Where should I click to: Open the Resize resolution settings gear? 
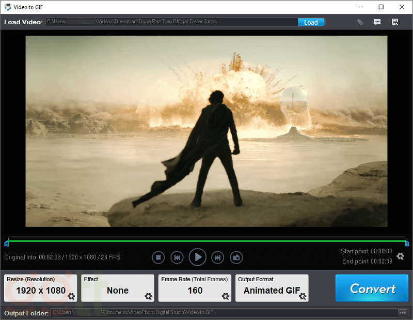[x=71, y=296]
